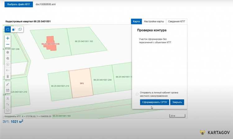Choose the second map mode icon
Screen dimensions: 233x139
14,29
